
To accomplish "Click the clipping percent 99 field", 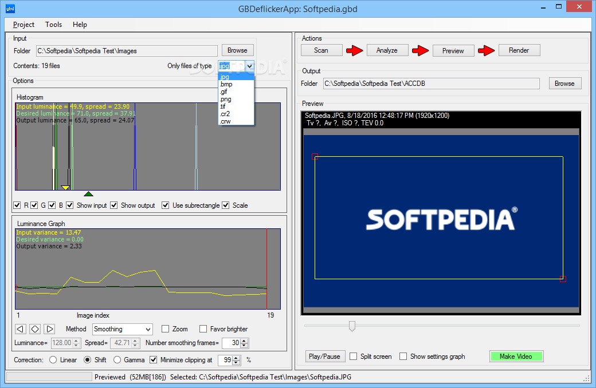I will (x=225, y=360).
